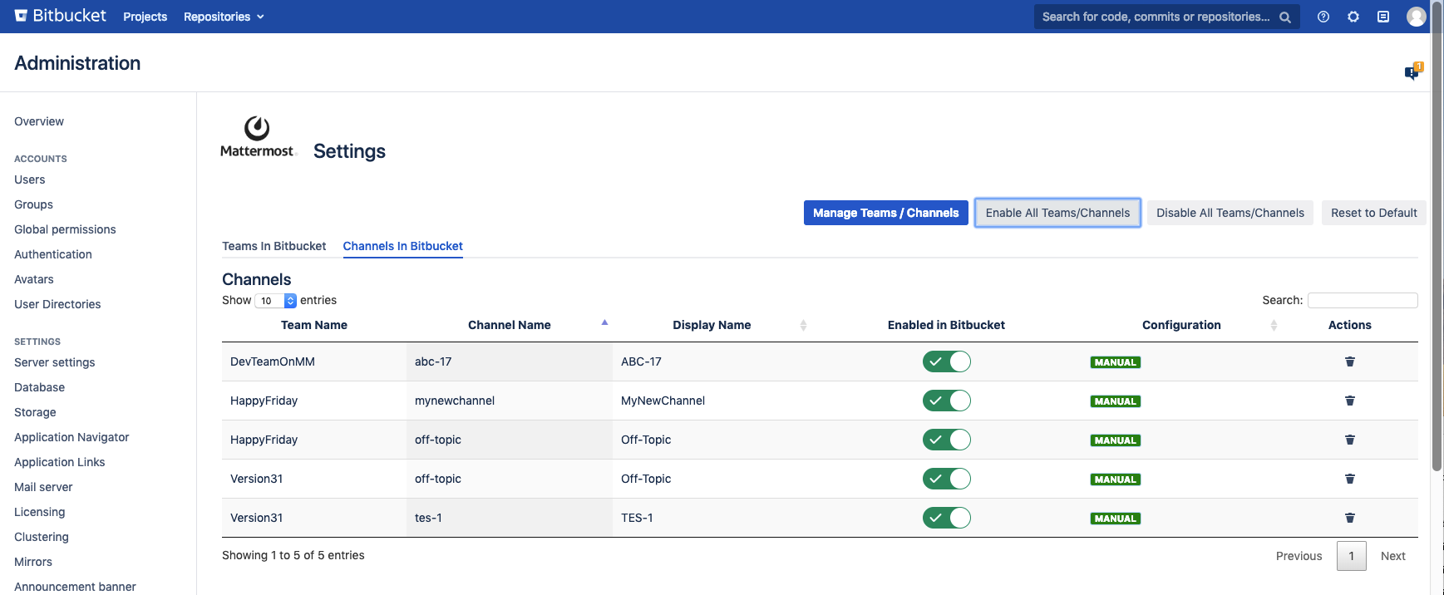This screenshot has height=595, width=1444.
Task: Switch off the TES-1 channel toggle
Action: pos(946,518)
